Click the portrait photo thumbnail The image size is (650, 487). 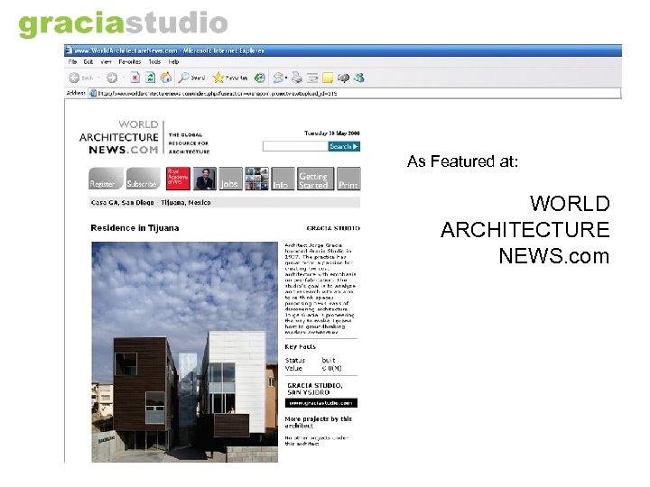[x=205, y=179]
